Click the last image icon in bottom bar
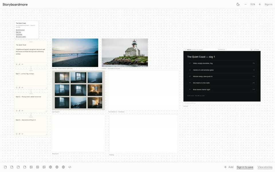 point(44,167)
